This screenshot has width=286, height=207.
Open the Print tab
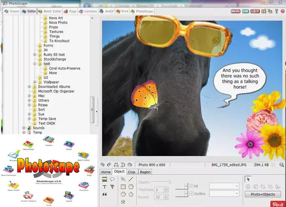click(122, 11)
